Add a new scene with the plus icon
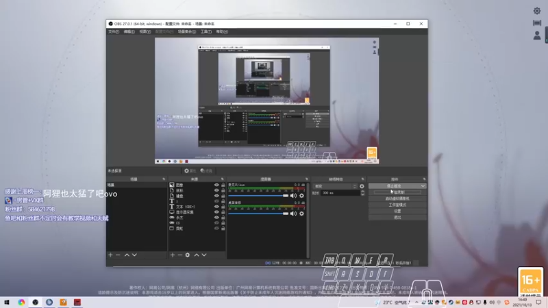 point(110,255)
